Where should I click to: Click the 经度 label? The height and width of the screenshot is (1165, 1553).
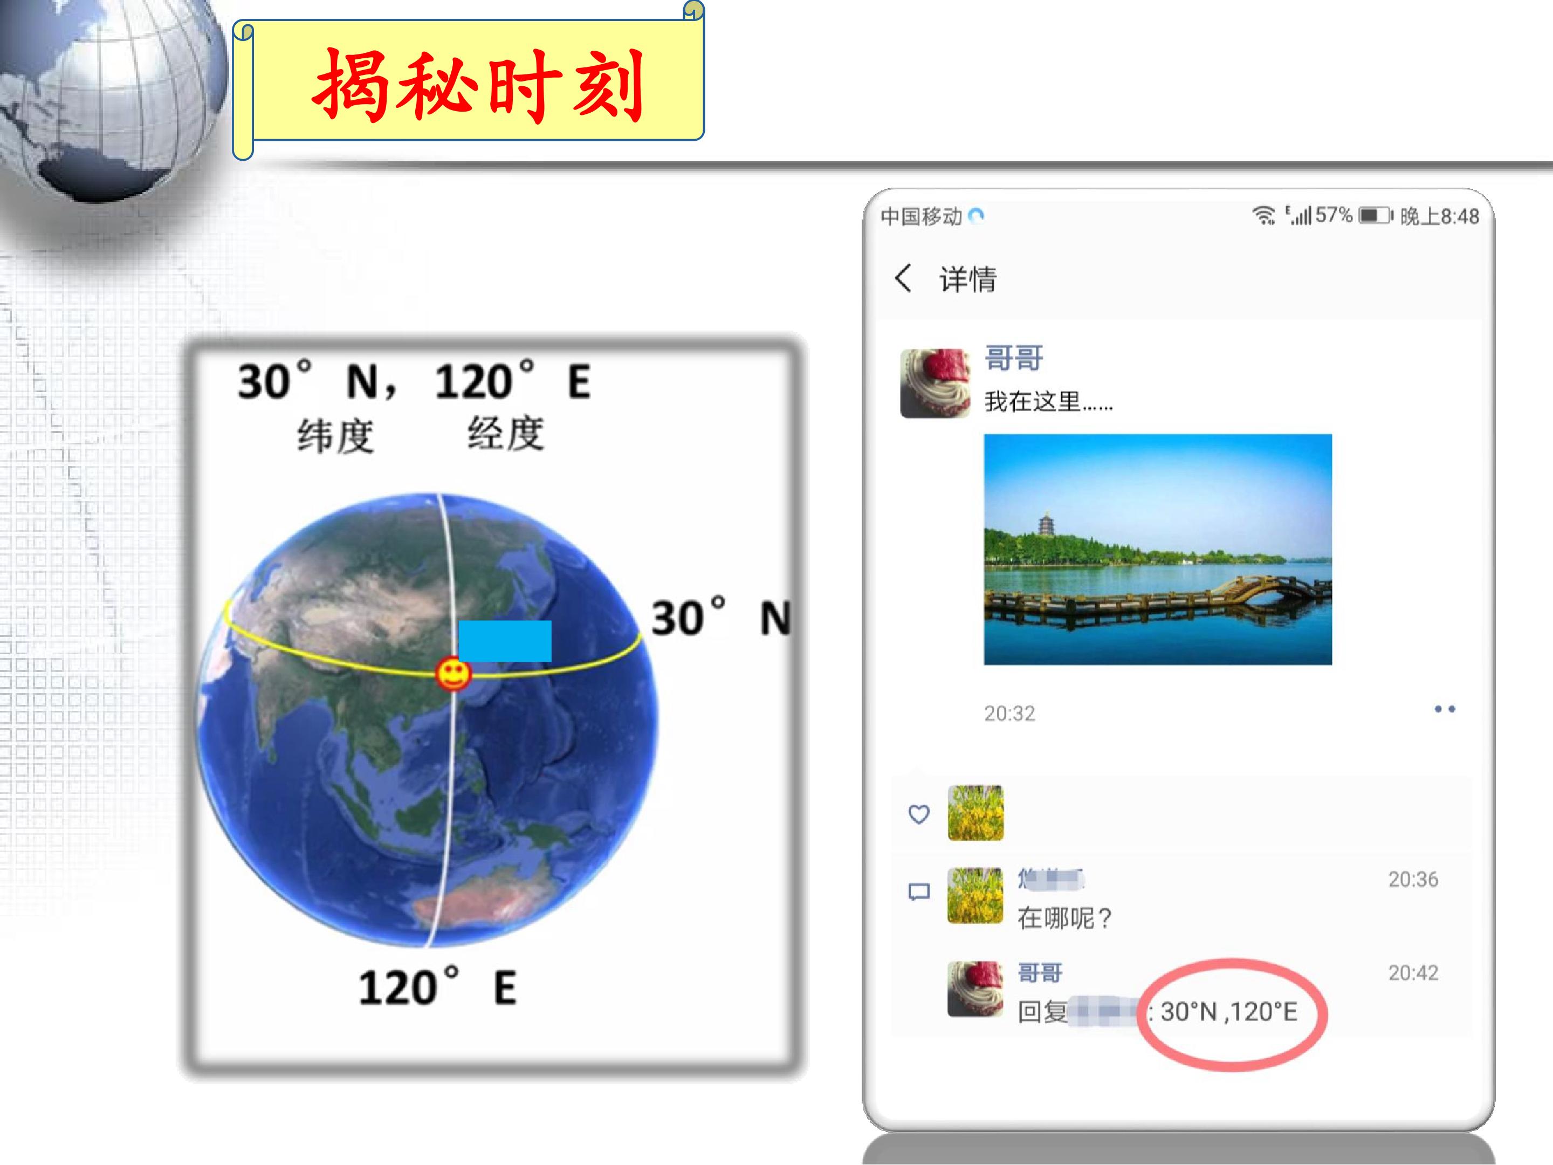coord(506,433)
